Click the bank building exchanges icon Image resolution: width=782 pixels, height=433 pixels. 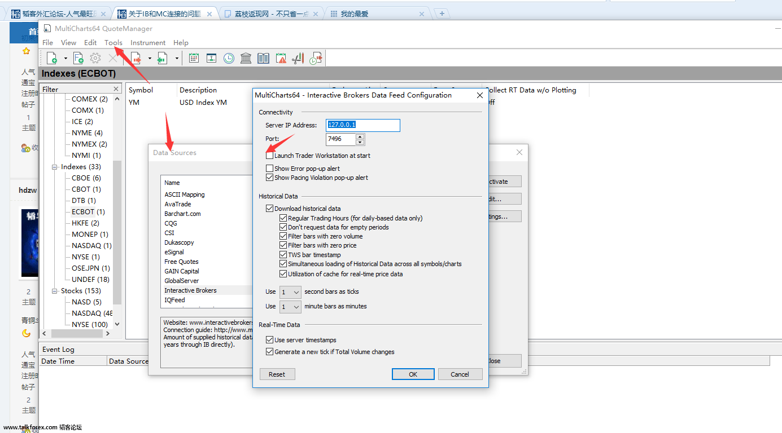[x=246, y=58]
